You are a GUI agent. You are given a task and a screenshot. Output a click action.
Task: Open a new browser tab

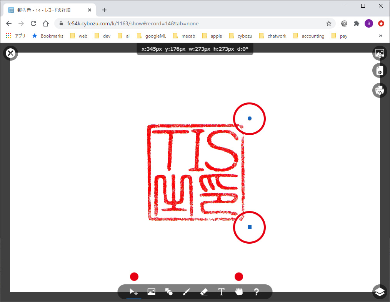click(x=104, y=10)
